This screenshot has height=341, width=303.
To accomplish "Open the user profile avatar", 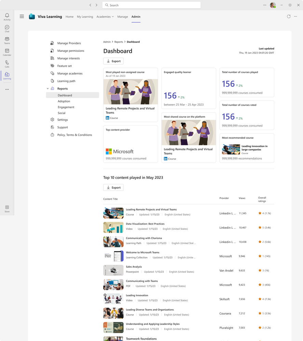I will coord(273,5).
